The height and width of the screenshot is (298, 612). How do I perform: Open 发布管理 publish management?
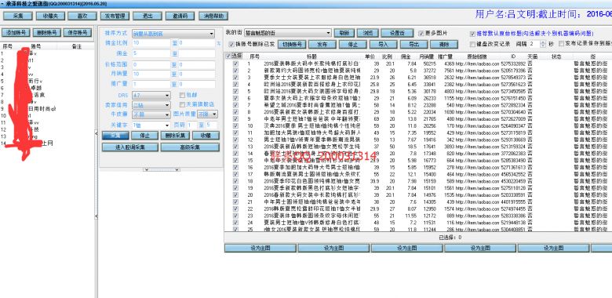coord(115,16)
